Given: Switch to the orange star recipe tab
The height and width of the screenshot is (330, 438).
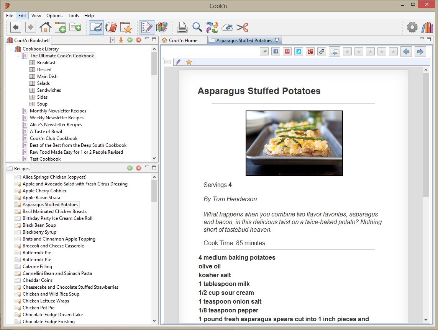Looking at the screenshot, I should 189,62.
